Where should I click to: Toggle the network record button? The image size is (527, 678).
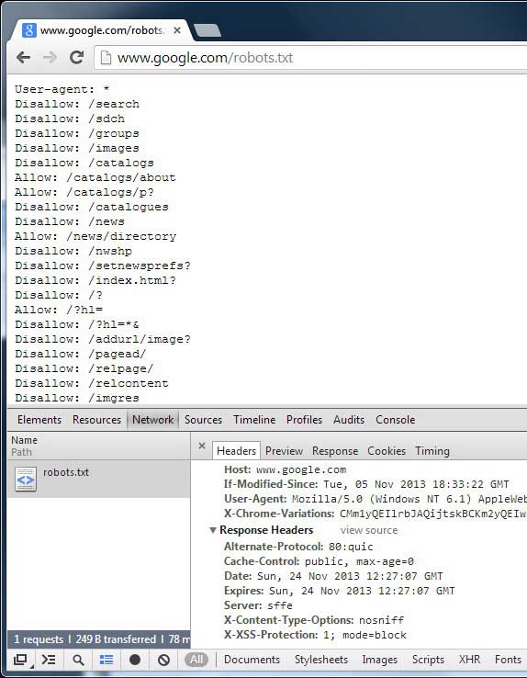coord(135,660)
